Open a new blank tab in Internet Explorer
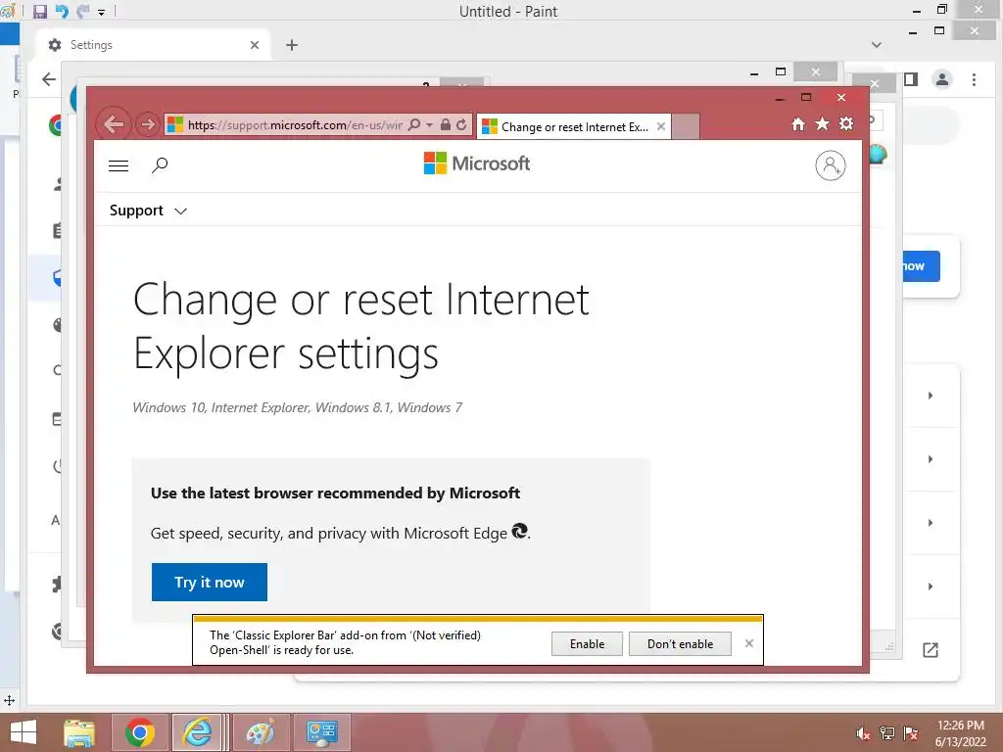Viewport: 1003px width, 752px height. (685, 126)
